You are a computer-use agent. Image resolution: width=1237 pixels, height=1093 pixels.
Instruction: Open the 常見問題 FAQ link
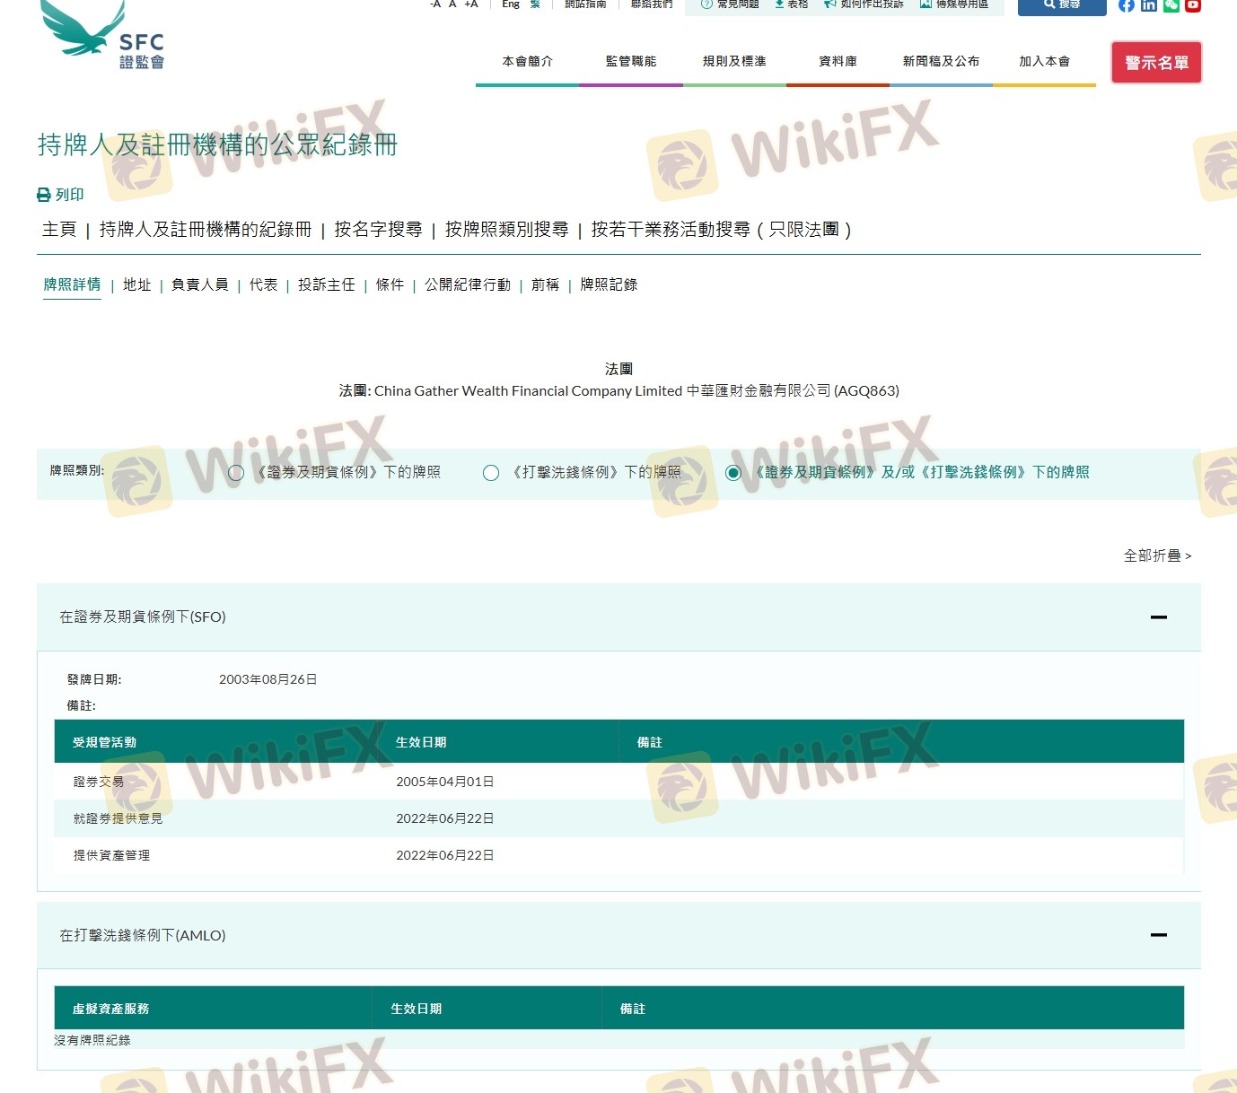[x=730, y=4]
